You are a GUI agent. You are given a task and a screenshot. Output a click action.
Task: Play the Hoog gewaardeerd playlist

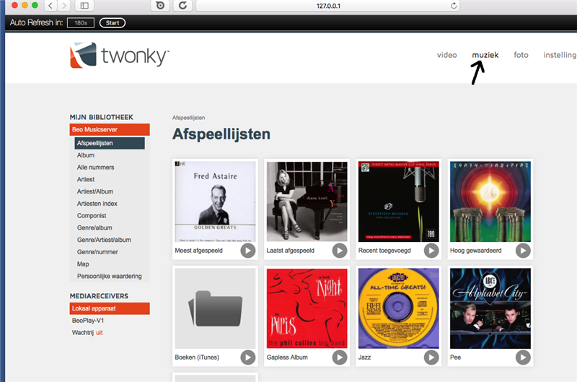[523, 251]
